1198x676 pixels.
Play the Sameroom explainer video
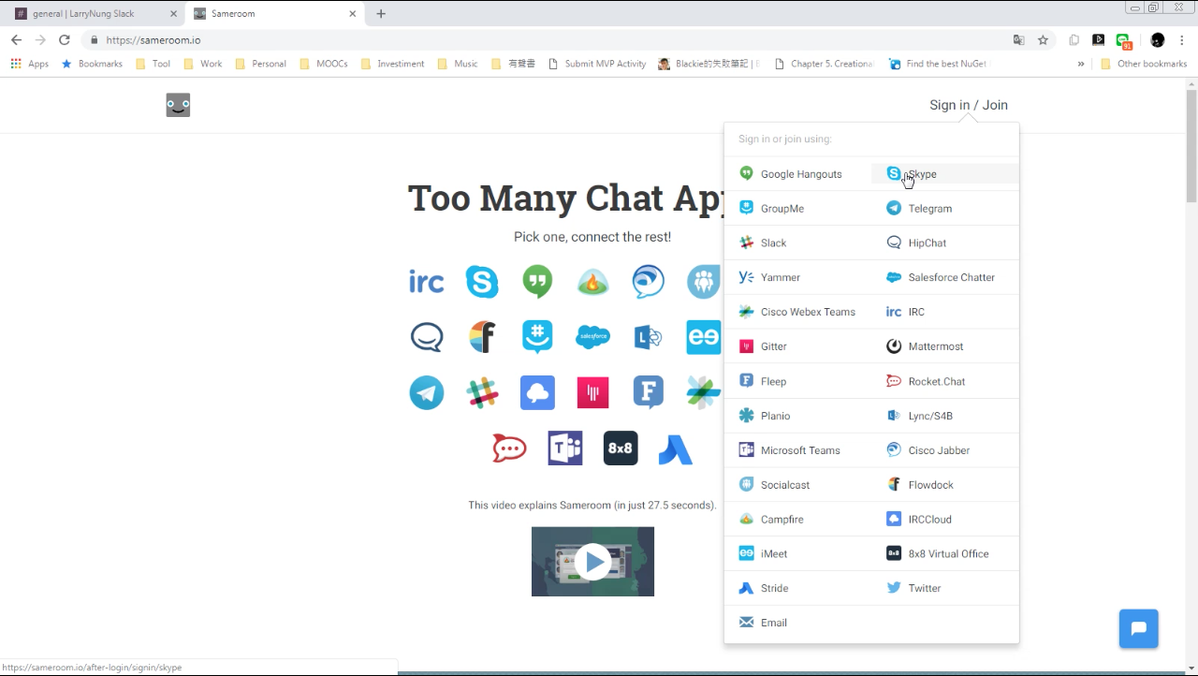[x=592, y=562]
